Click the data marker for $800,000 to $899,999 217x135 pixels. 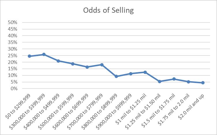[116, 76]
